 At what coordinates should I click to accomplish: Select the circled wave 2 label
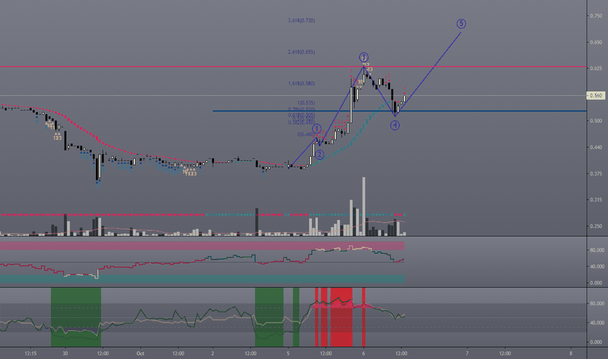click(x=319, y=155)
